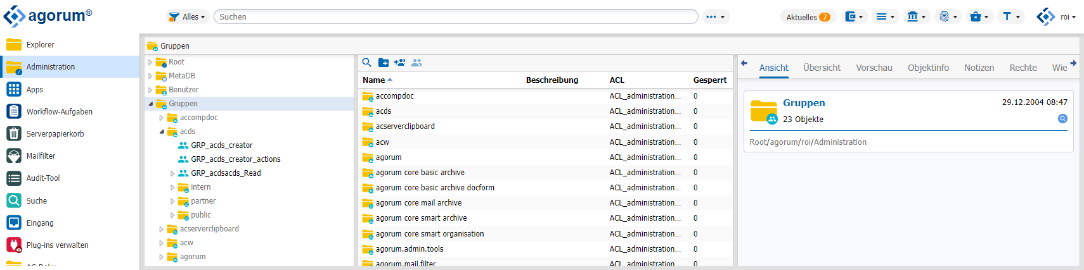Click the Audit-Tool sidebar icon
1084x270 pixels.
click(x=14, y=178)
